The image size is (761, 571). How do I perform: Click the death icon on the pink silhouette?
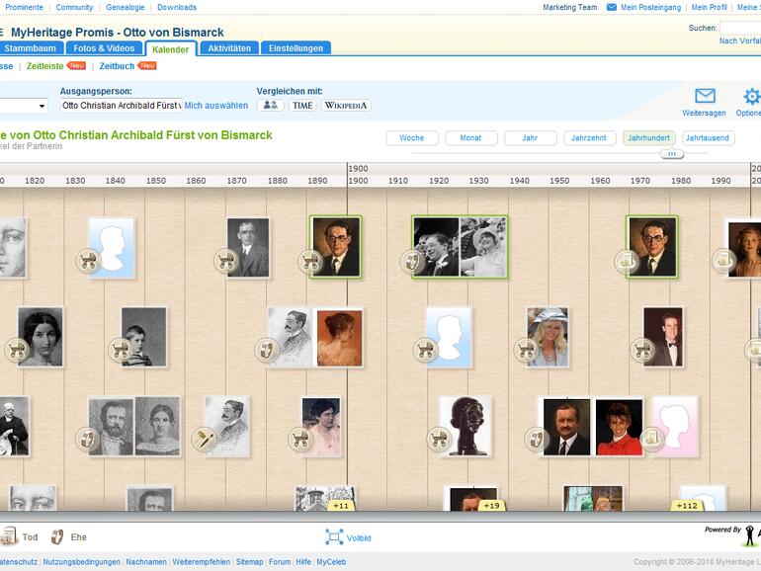(x=651, y=439)
